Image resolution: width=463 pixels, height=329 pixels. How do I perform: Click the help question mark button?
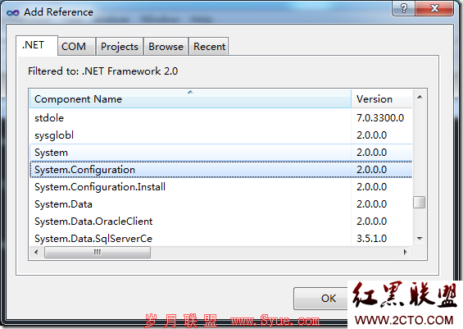pyautogui.click(x=404, y=8)
